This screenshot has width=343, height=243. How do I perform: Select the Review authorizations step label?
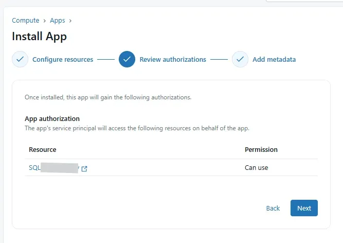pyautogui.click(x=173, y=59)
